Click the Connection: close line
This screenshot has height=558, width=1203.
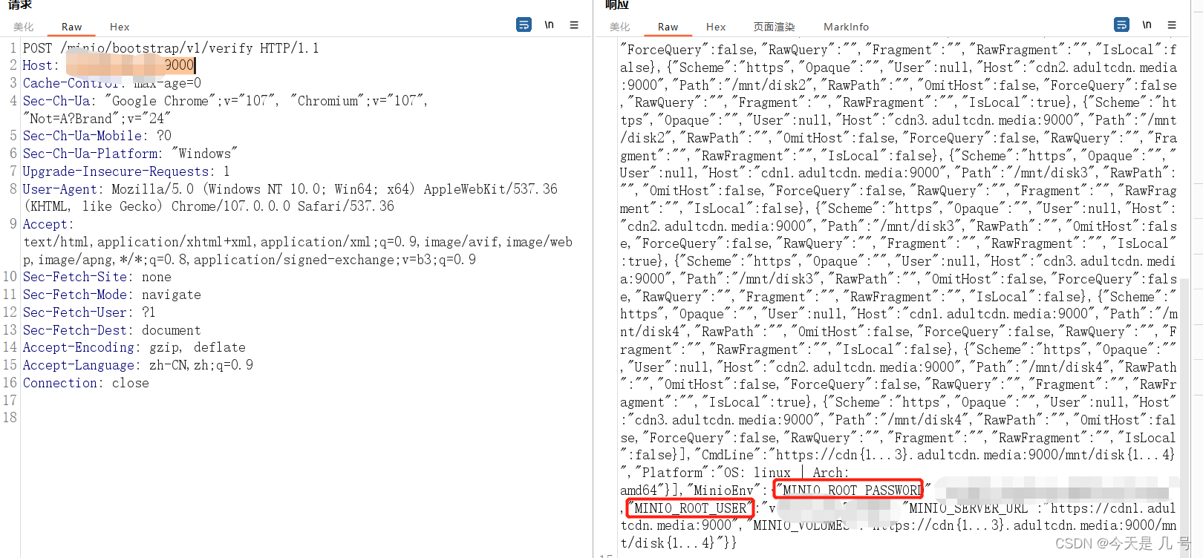85,383
